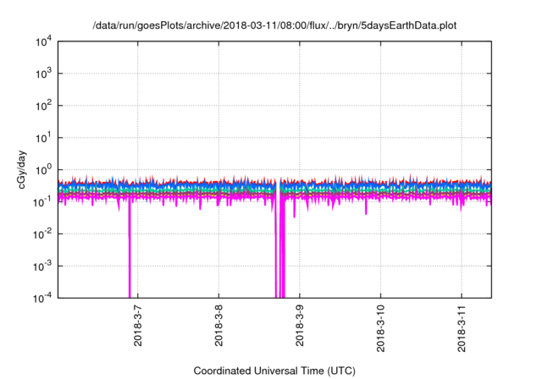The width and height of the screenshot is (542, 379).
Task: Click the plot file path title
Action: click(274, 25)
